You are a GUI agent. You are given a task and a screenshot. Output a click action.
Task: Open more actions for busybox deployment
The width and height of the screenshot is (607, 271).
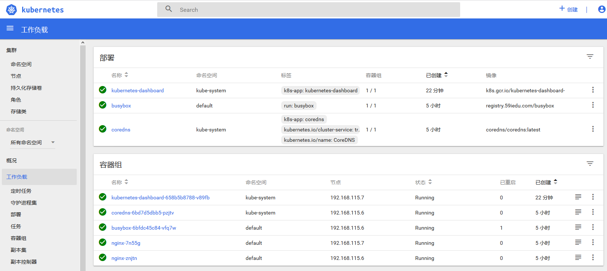click(593, 105)
